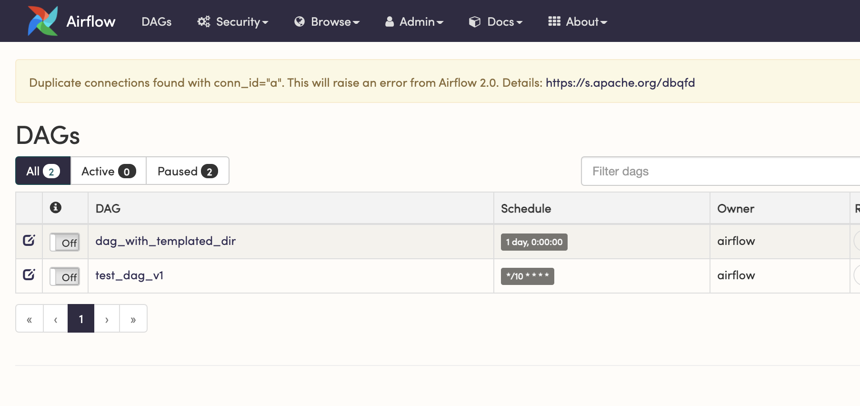Click the Browse globe icon

pyautogui.click(x=300, y=21)
